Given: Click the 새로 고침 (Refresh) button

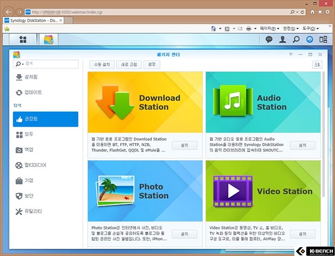Looking at the screenshot, I should 129,65.
